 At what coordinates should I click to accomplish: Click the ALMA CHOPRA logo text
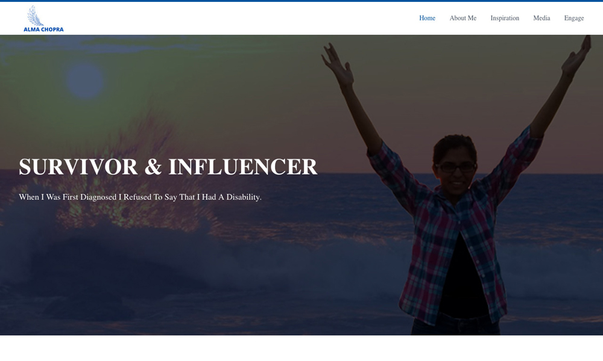(43, 29)
